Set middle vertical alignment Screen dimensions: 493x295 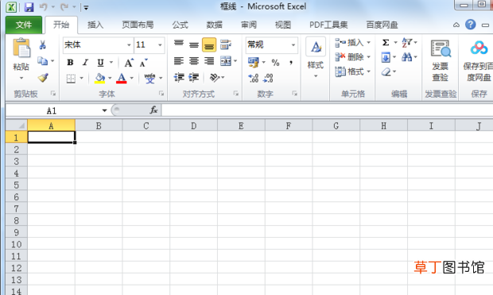pyautogui.click(x=194, y=45)
